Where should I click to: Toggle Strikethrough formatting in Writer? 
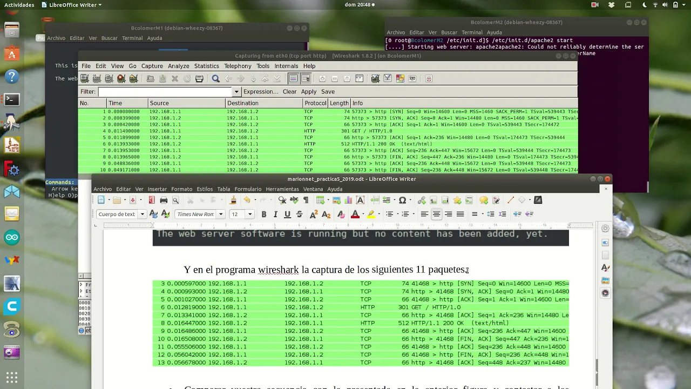click(300, 214)
